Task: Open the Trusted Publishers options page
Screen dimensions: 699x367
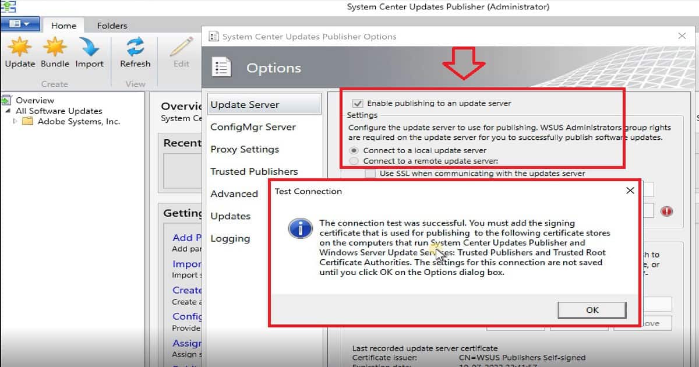Action: [254, 171]
